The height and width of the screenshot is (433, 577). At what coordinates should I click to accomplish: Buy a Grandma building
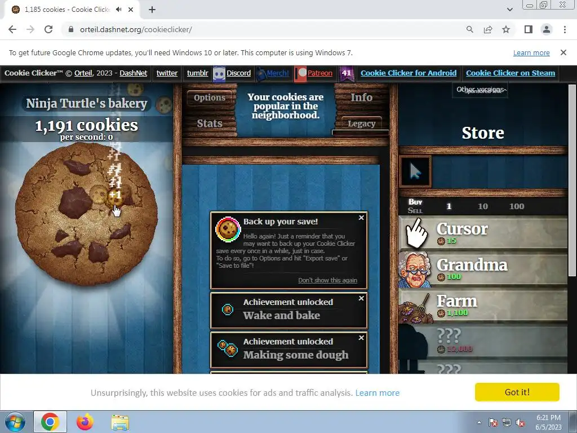coord(483,269)
